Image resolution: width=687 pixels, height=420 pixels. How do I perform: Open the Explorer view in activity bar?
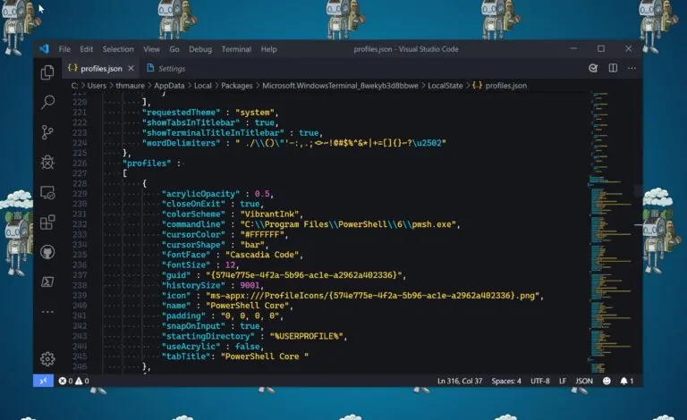[x=47, y=72]
